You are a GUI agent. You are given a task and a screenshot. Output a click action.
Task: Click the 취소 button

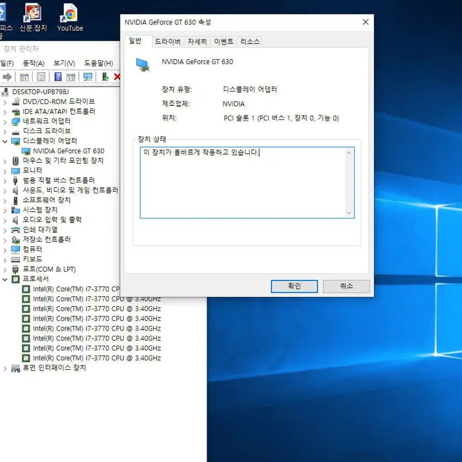coord(346,286)
